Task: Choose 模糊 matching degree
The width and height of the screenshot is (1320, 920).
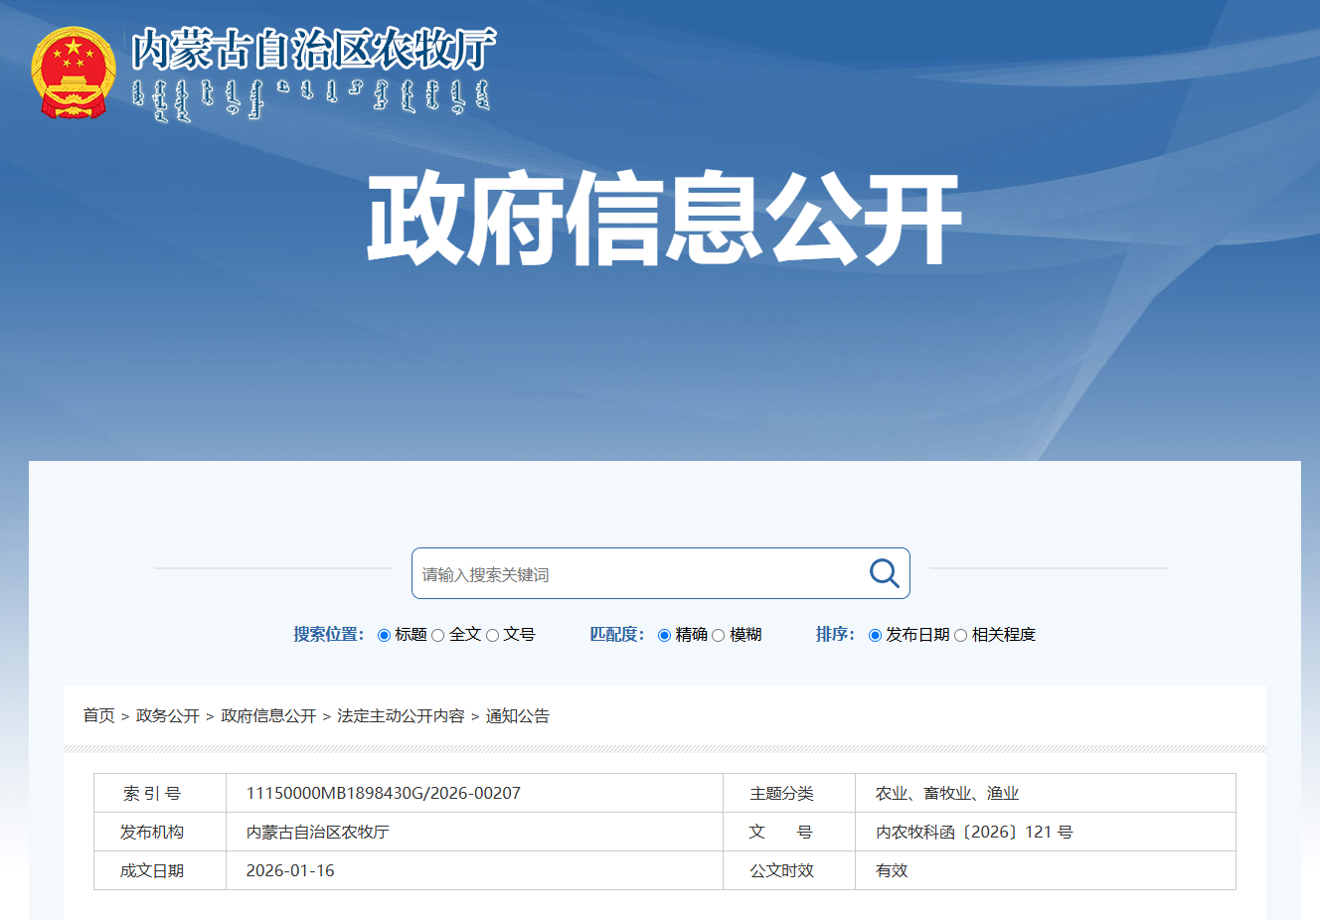Action: [x=719, y=636]
